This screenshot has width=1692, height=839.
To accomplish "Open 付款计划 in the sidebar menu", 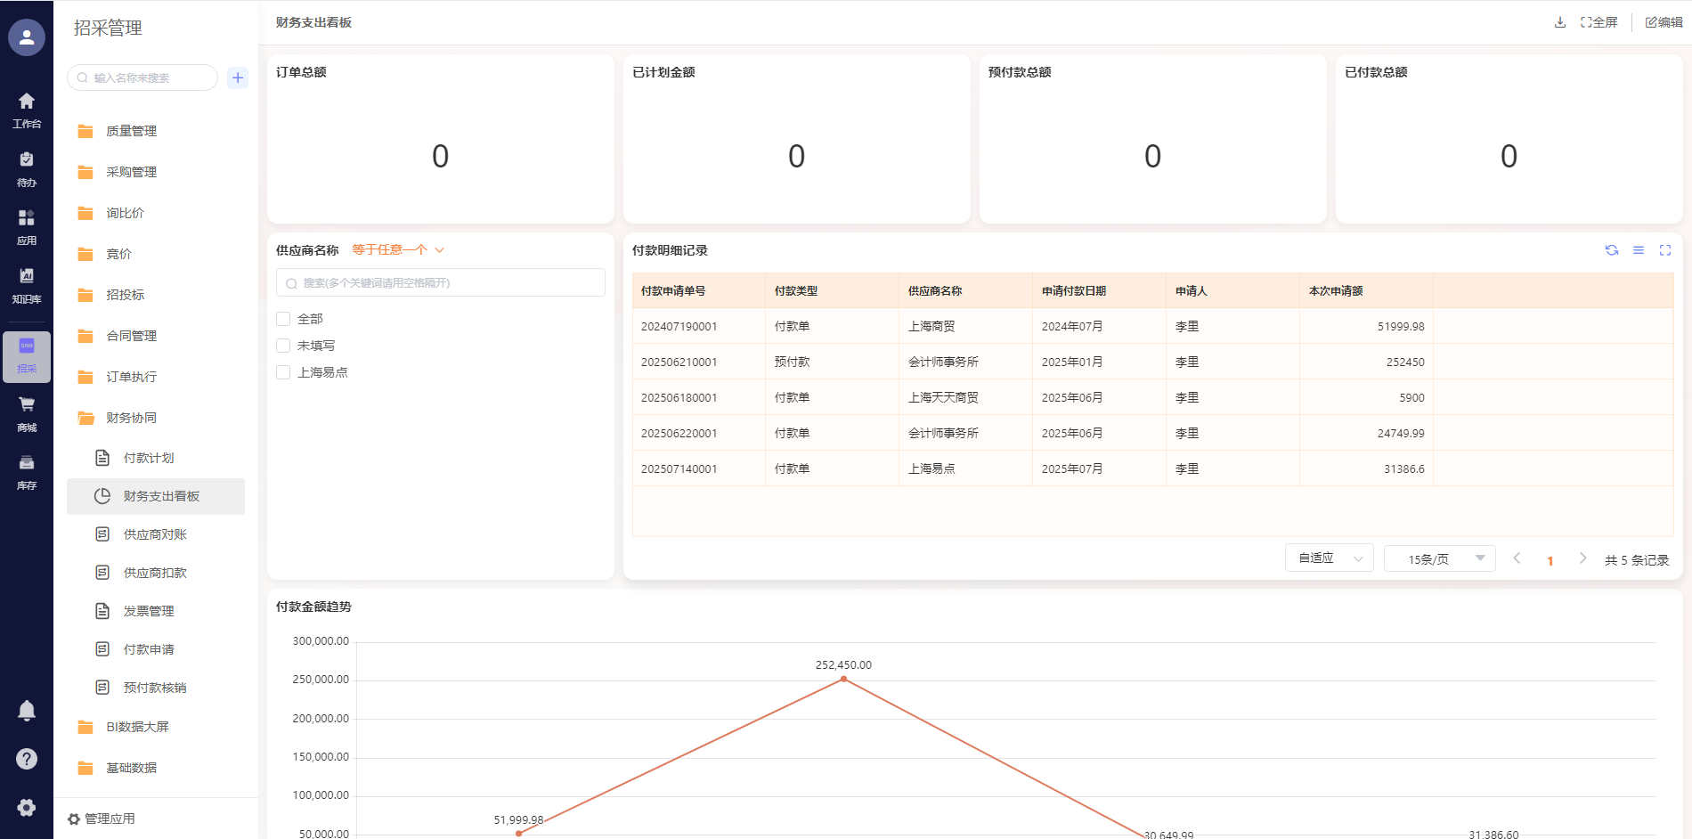I will (x=149, y=458).
